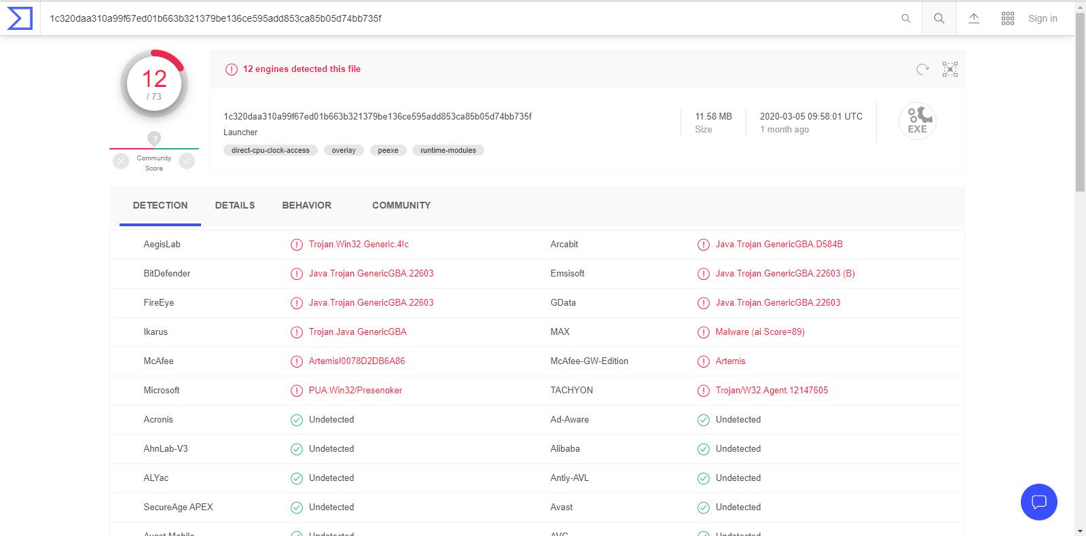
Task: Click Malware (ai Score=89) result
Action: 760,332
